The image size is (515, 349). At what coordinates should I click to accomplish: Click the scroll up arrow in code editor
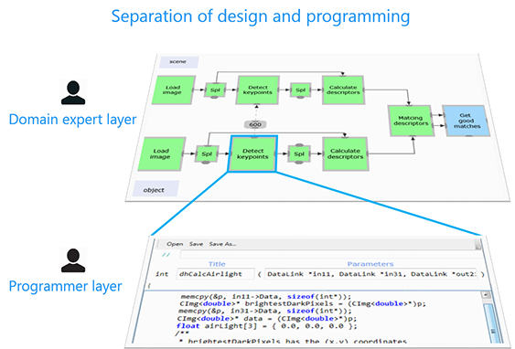tap(486, 294)
